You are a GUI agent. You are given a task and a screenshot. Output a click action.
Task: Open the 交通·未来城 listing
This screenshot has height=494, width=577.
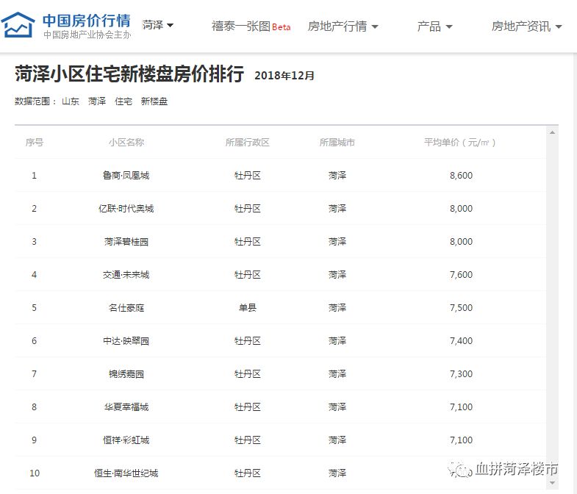coord(126,275)
